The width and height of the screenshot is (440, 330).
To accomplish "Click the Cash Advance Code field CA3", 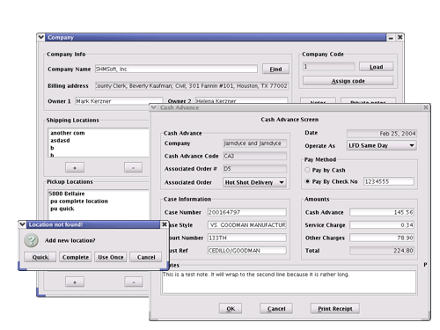I will click(254, 156).
